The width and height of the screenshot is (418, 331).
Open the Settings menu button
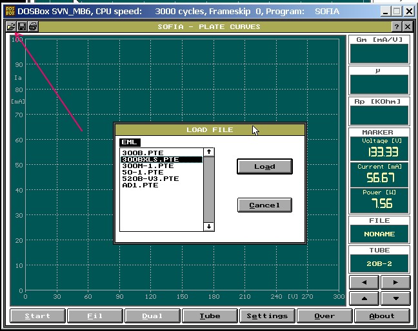tap(267, 316)
